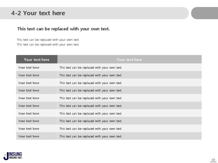Select the second row's left cell
Screen dimensions: 218x163
(x=37, y=75)
